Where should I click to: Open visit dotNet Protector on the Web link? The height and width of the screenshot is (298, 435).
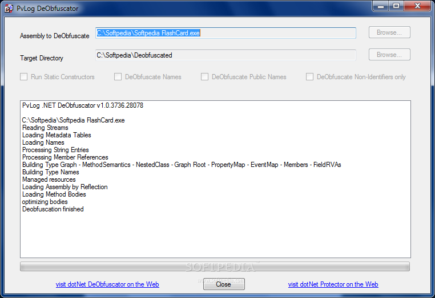click(x=333, y=284)
